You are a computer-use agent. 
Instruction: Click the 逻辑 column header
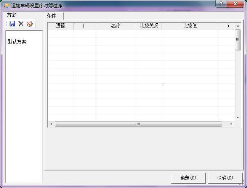pos(61,26)
